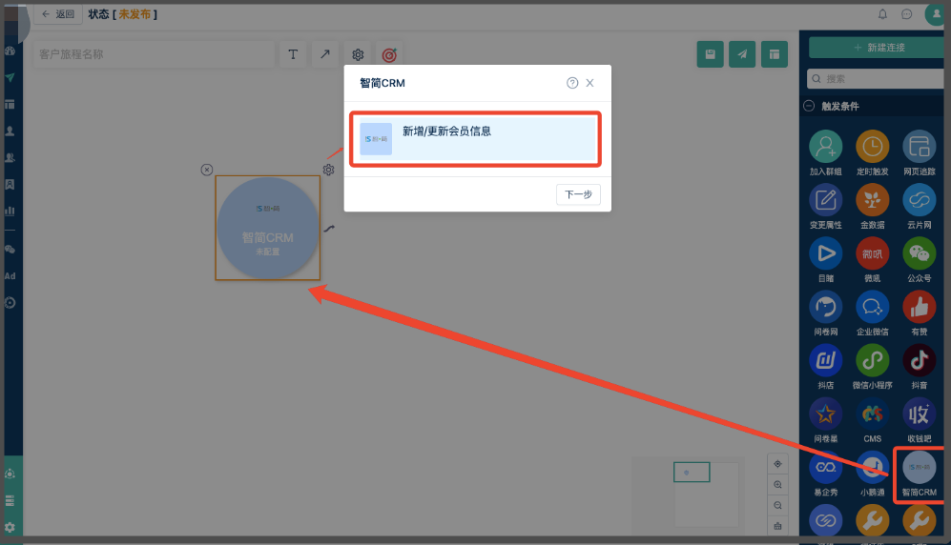This screenshot has height=545, width=951.
Task: Click the canvas locate/center button
Action: click(777, 464)
